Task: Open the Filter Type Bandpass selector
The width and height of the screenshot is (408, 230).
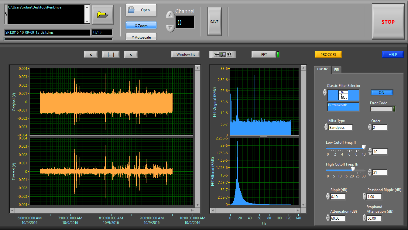Action: tap(340, 128)
